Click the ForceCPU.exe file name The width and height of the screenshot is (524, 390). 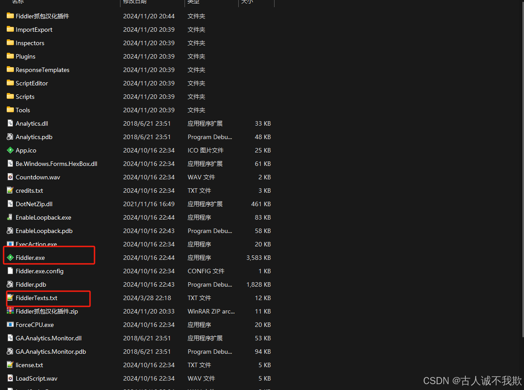tap(35, 325)
